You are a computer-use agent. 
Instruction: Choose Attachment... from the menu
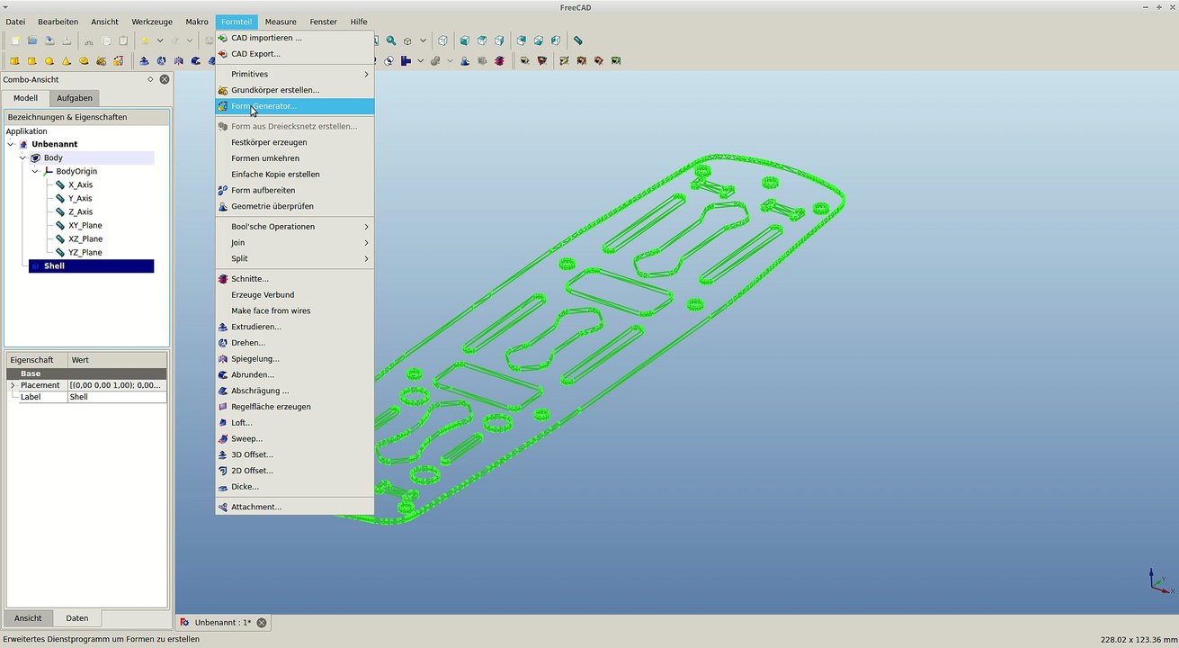tap(294, 507)
